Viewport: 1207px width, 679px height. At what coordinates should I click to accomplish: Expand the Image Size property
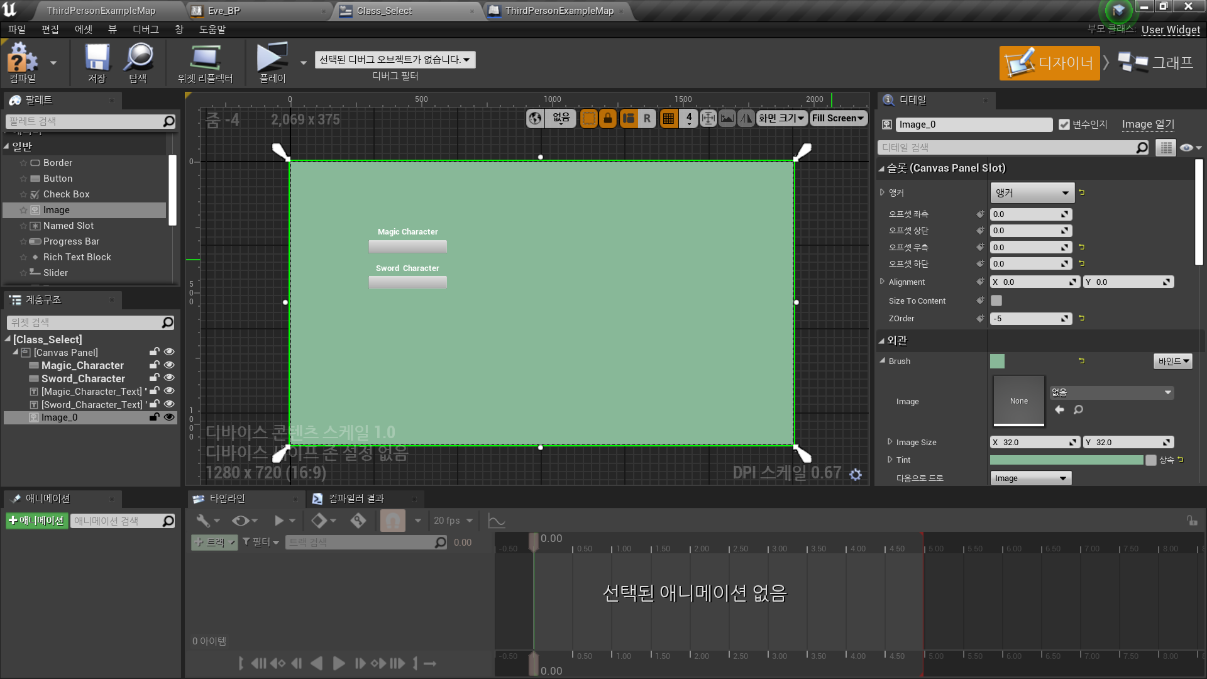[890, 442]
